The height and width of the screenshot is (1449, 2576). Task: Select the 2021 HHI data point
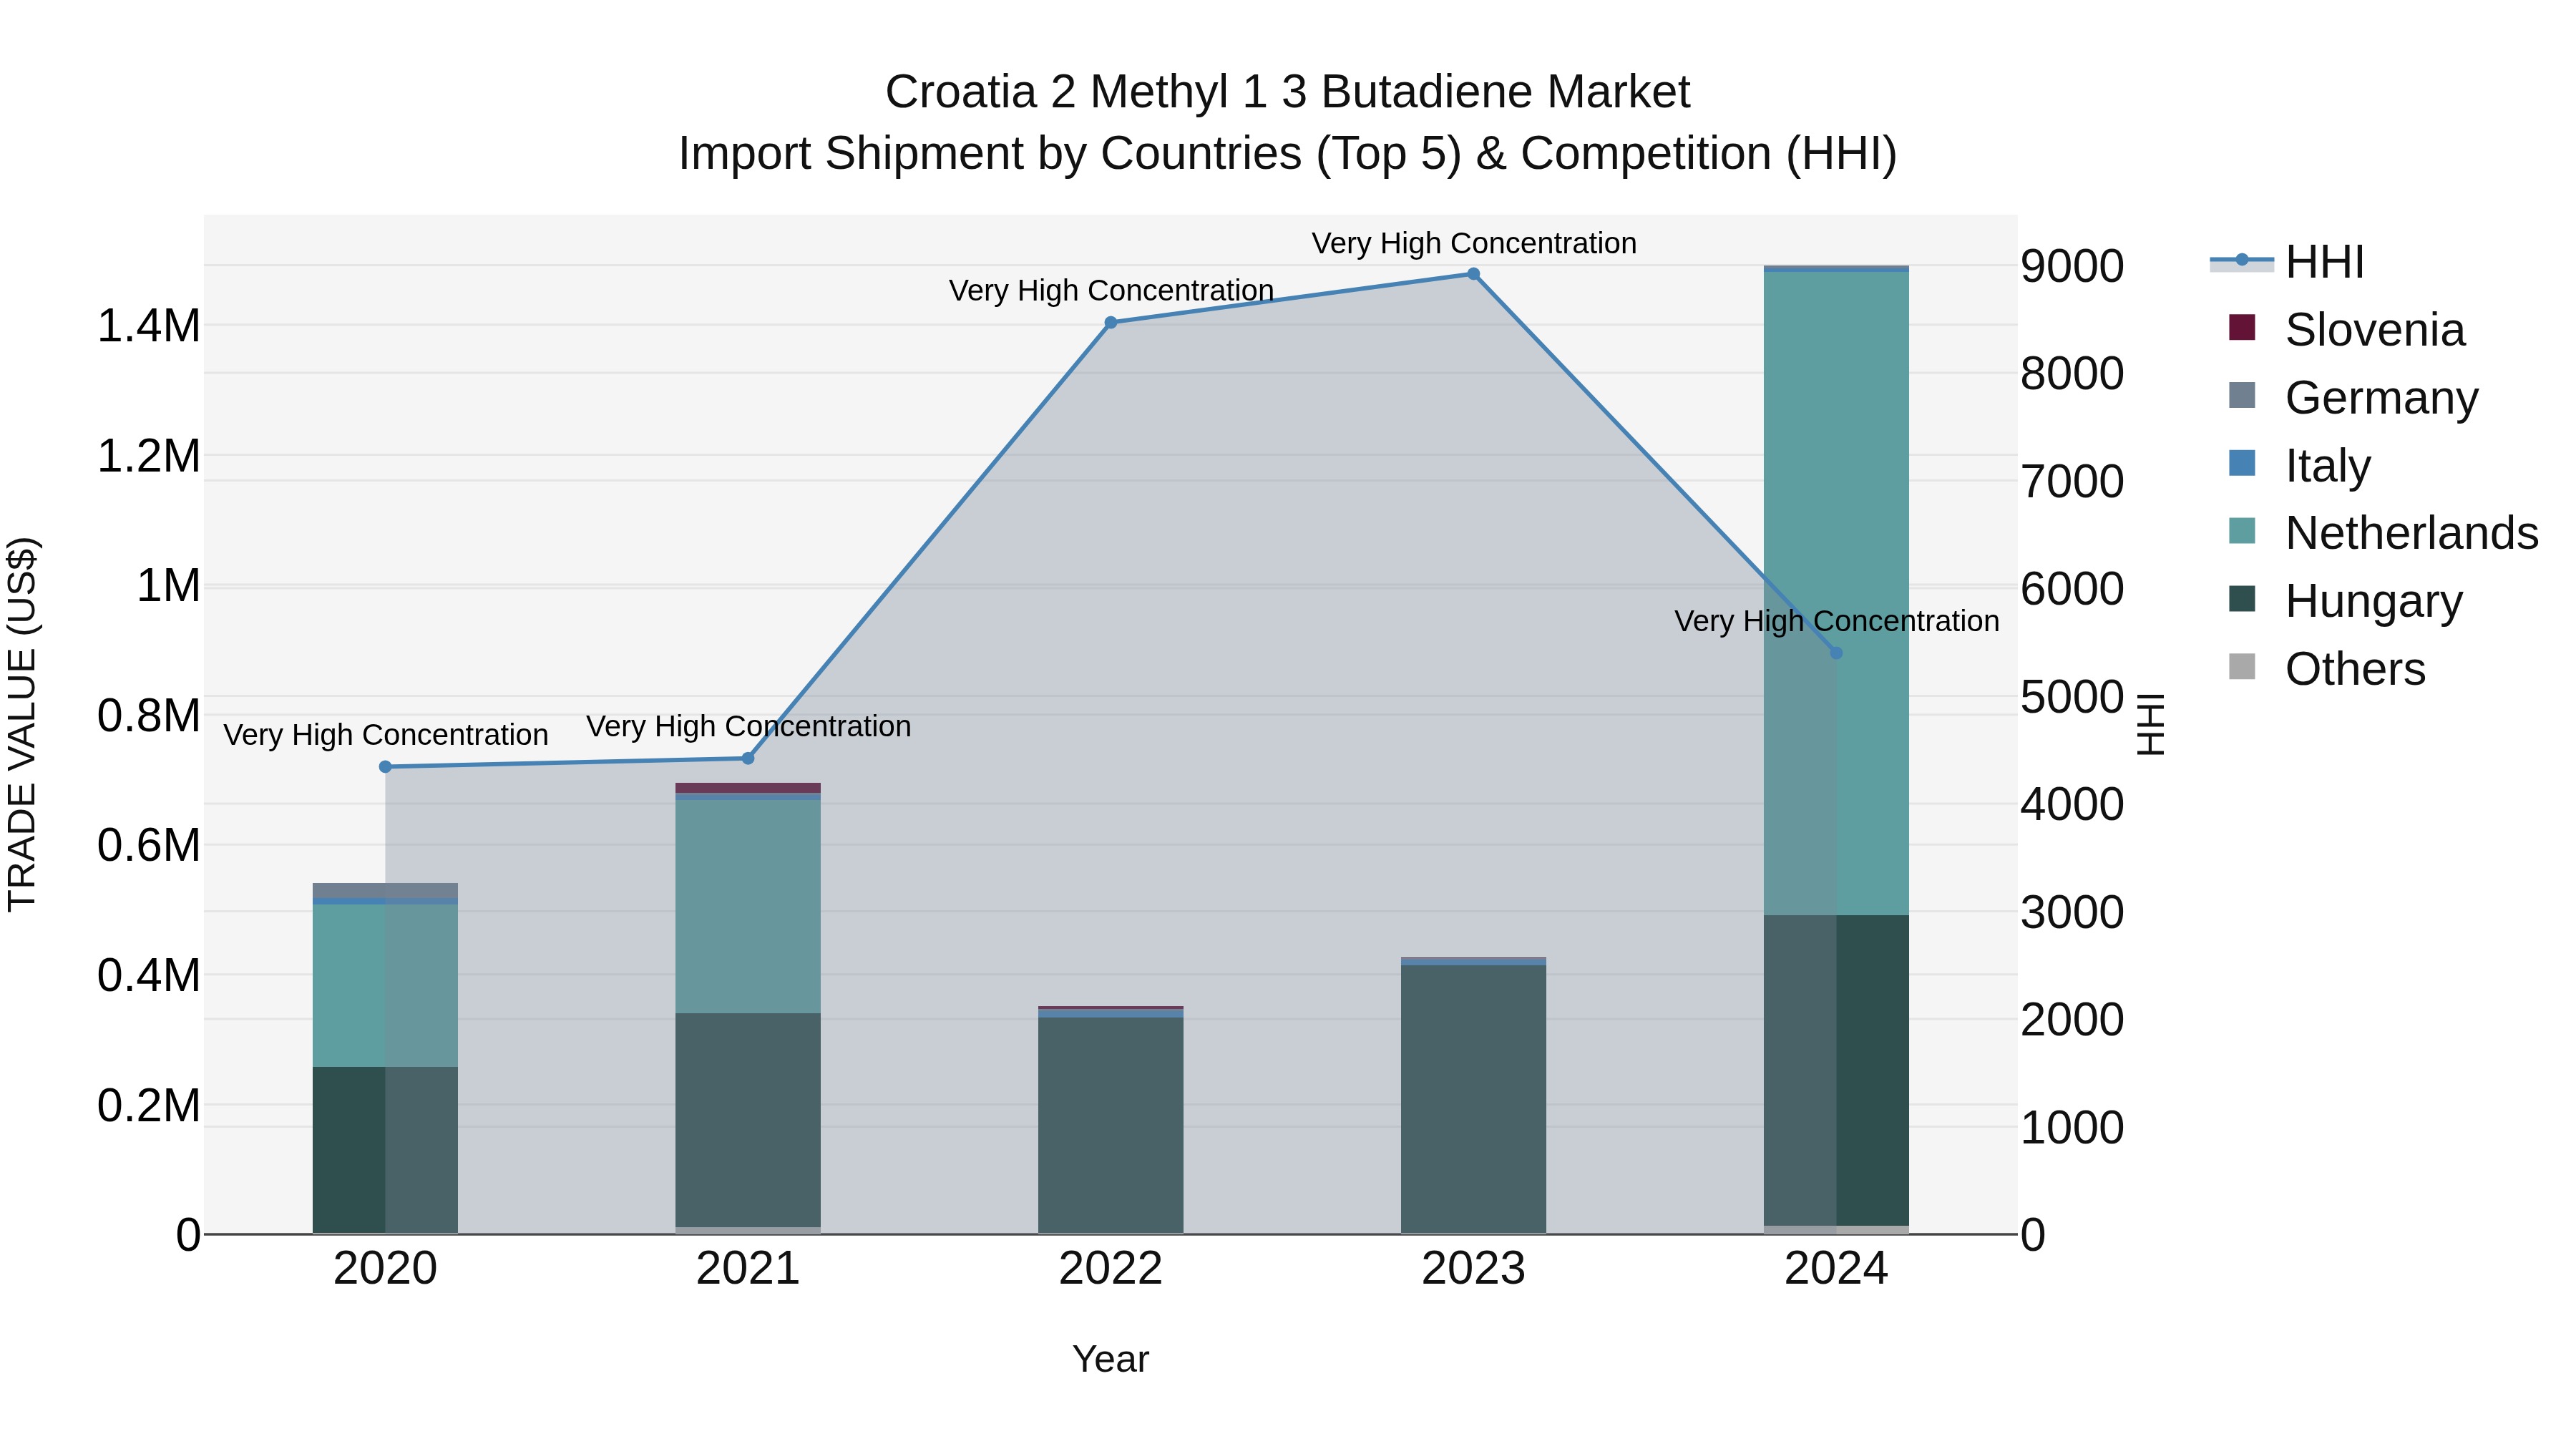748,758
